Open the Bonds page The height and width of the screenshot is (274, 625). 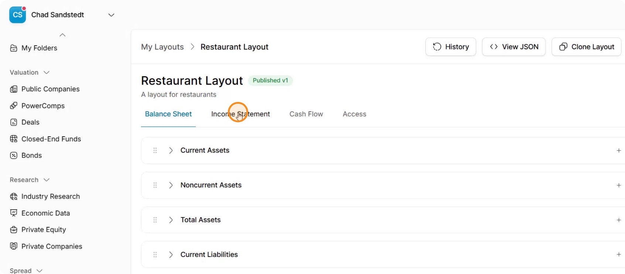[31, 155]
